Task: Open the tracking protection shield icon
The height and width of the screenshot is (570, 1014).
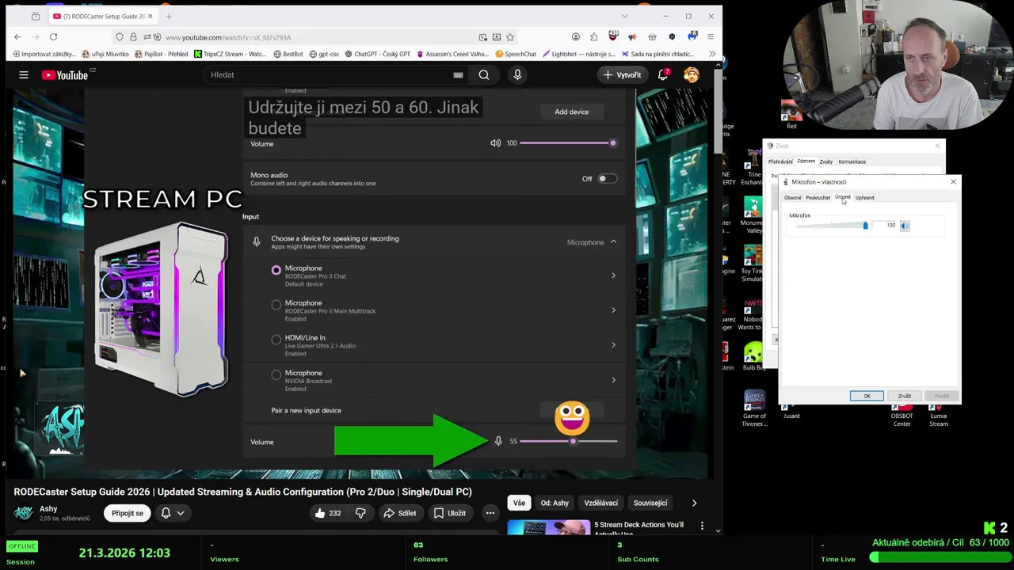Action: (x=120, y=37)
